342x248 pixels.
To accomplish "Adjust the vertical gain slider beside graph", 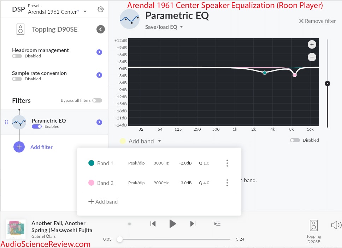I will tap(328, 83).
